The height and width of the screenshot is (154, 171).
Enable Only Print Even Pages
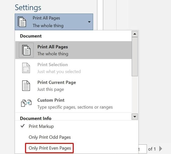pyautogui.click(x=50, y=148)
